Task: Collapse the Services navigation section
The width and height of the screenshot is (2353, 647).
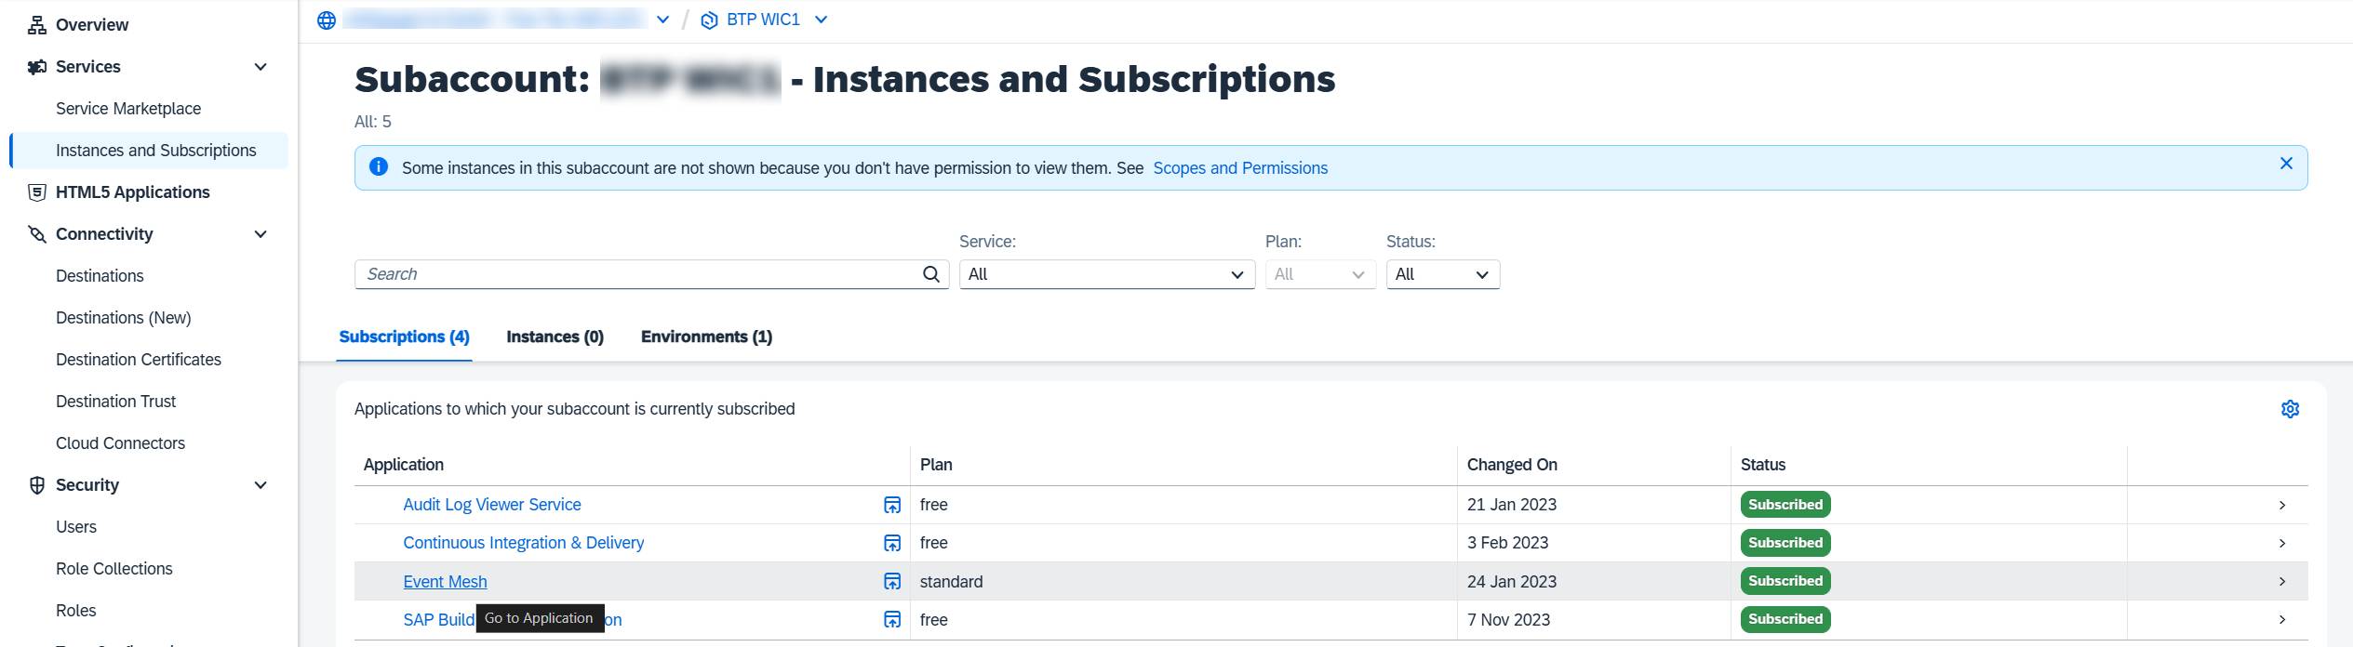Action: (261, 67)
